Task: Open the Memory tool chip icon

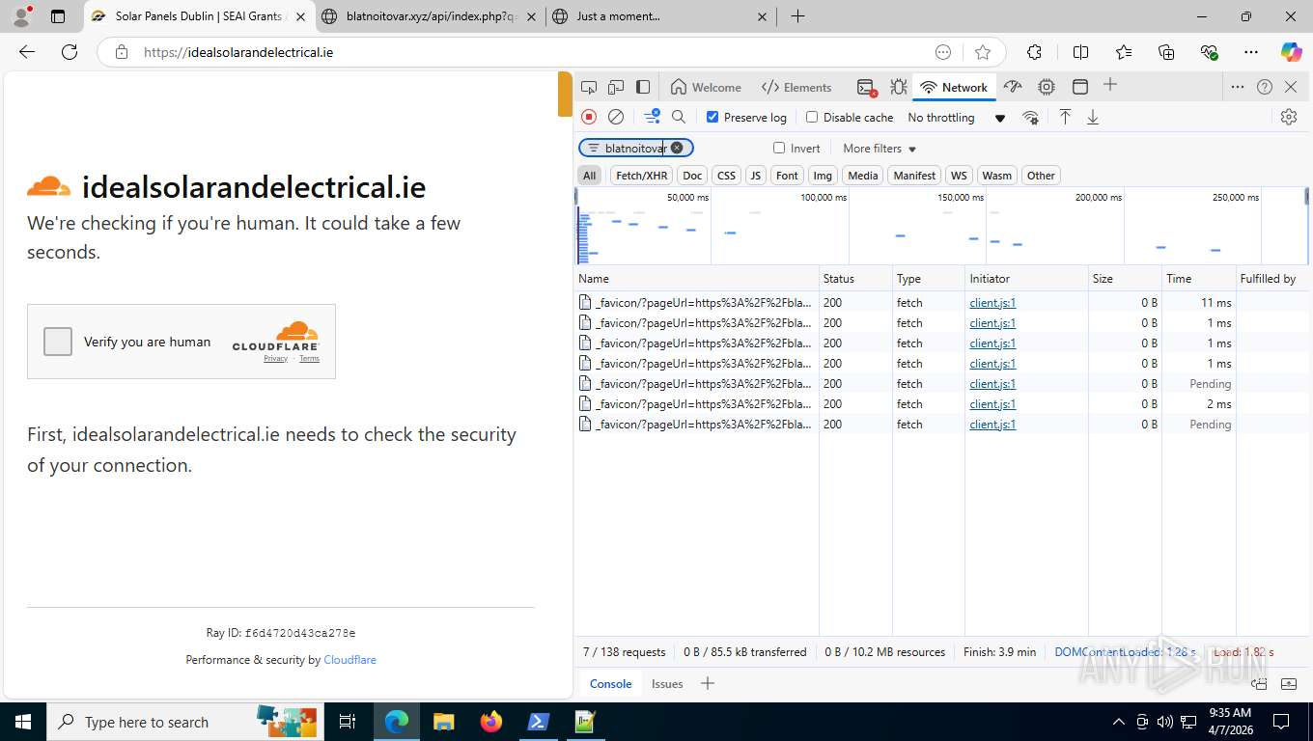Action: coord(1047,87)
